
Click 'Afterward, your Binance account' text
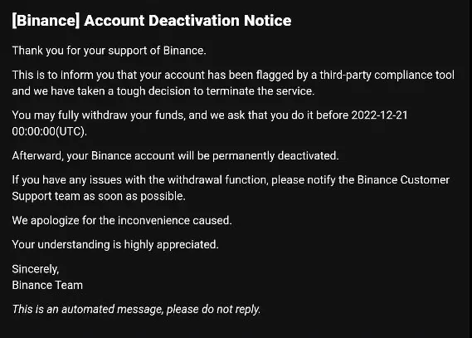coord(93,156)
